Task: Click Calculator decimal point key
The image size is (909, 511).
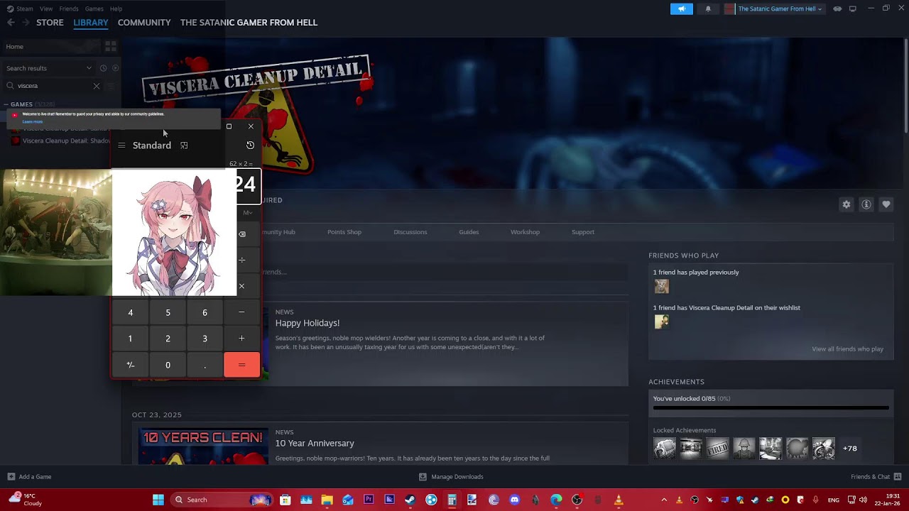Action: [x=205, y=365]
